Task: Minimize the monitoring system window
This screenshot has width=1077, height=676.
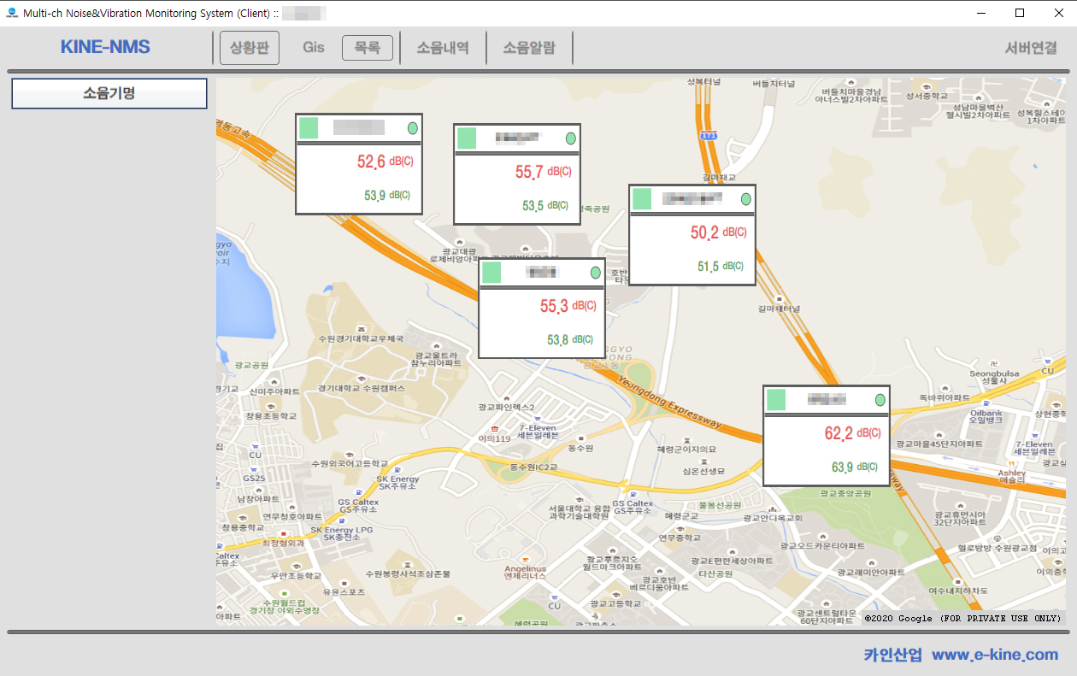Action: point(981,13)
